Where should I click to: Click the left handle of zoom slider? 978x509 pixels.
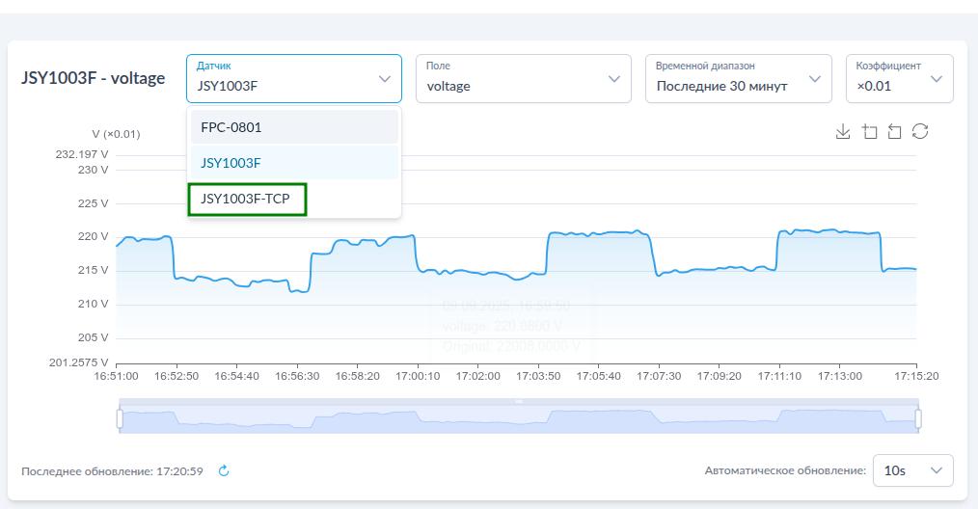click(120, 418)
